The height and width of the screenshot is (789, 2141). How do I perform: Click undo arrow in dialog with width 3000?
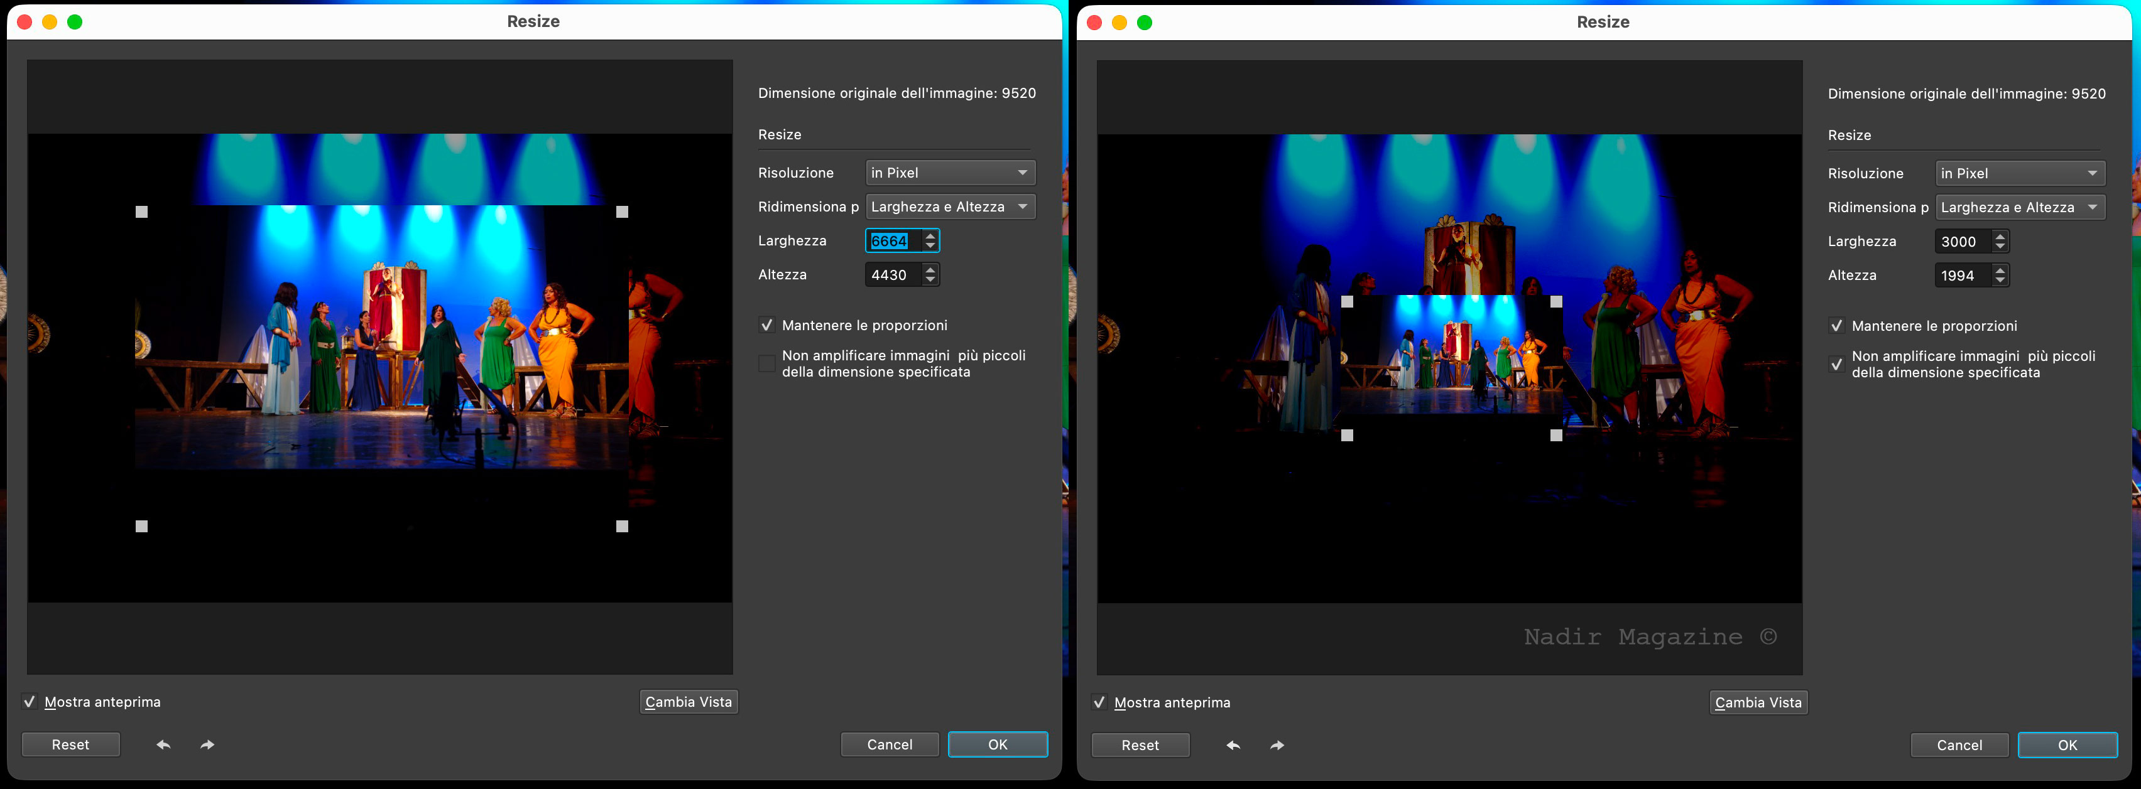click(1233, 746)
